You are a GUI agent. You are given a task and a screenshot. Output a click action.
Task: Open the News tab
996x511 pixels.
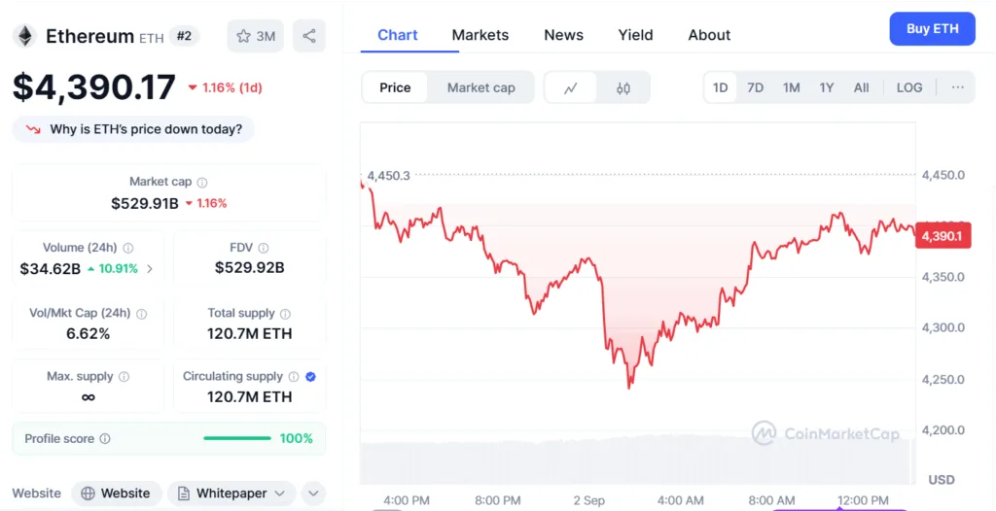coord(563,35)
